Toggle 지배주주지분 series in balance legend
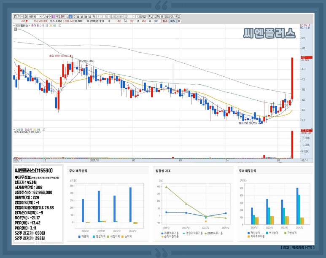The width and height of the screenshot is (326, 258). click(256, 236)
